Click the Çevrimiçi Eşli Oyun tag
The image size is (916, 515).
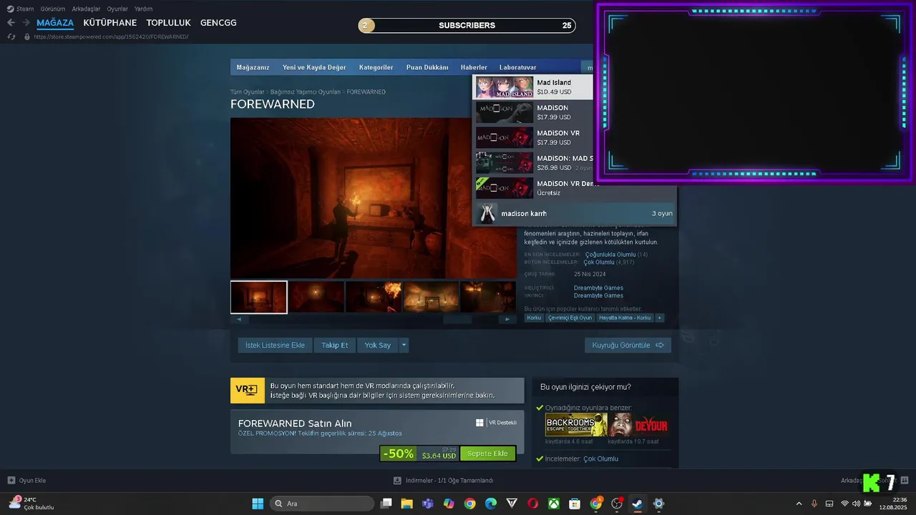(x=570, y=318)
